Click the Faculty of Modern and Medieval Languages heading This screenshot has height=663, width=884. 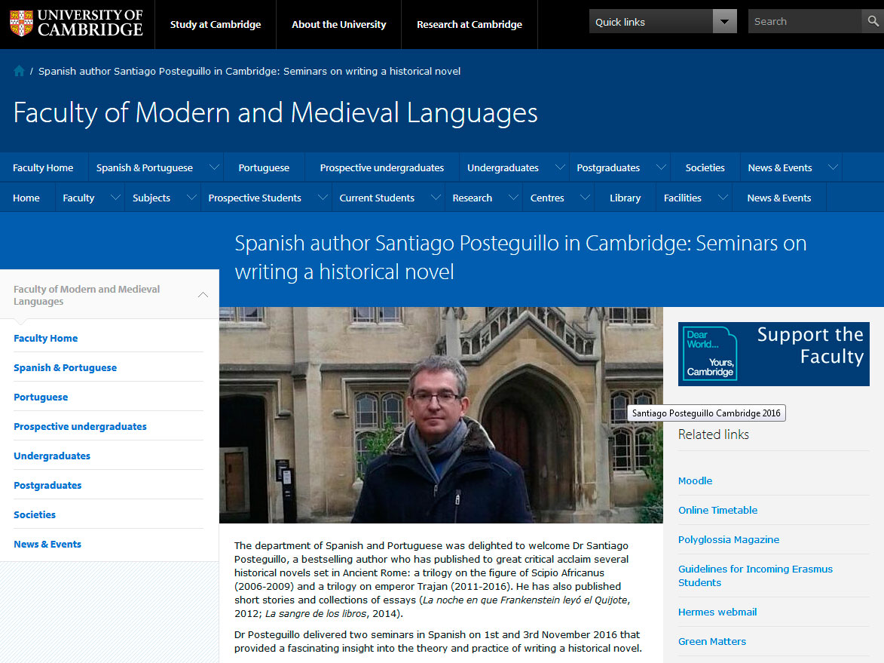[275, 112]
